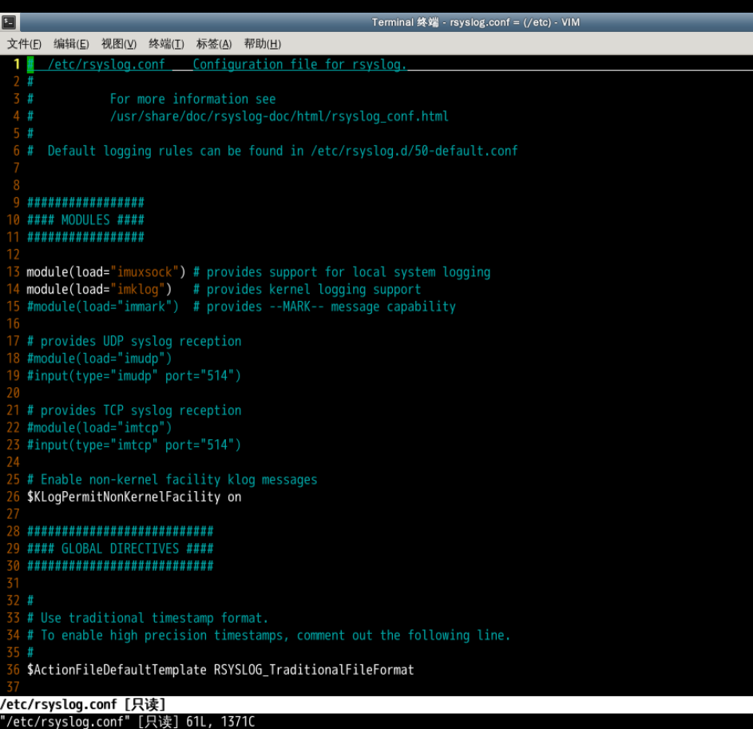The height and width of the screenshot is (729, 753).
Task: Open the 视图(V) menu
Action: pos(118,44)
